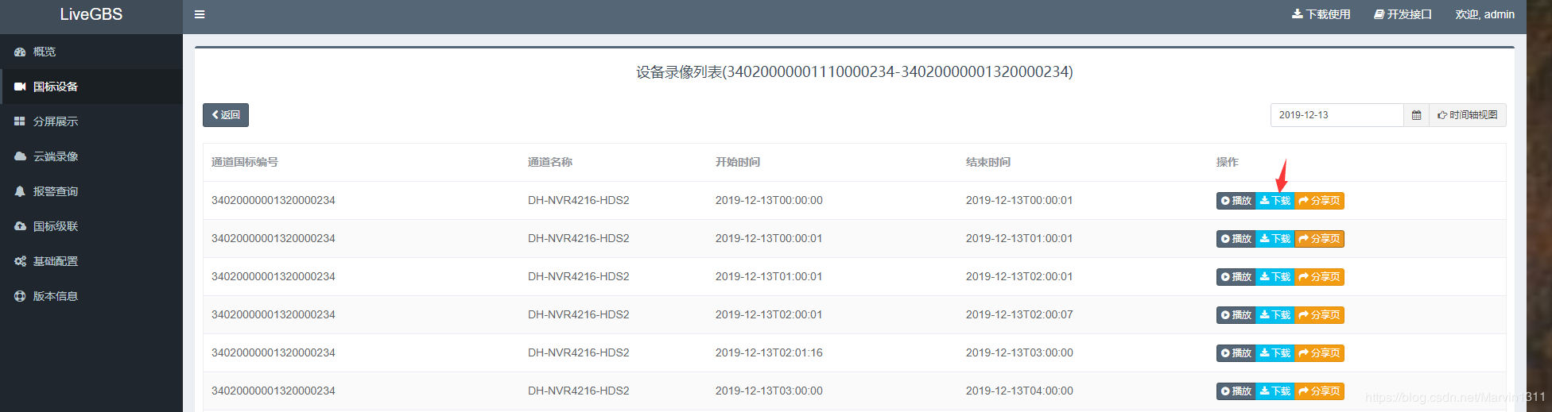The height and width of the screenshot is (412, 1552).
Task: Select end time 2019-12-13T00:00:01 cell
Action: pos(1019,200)
